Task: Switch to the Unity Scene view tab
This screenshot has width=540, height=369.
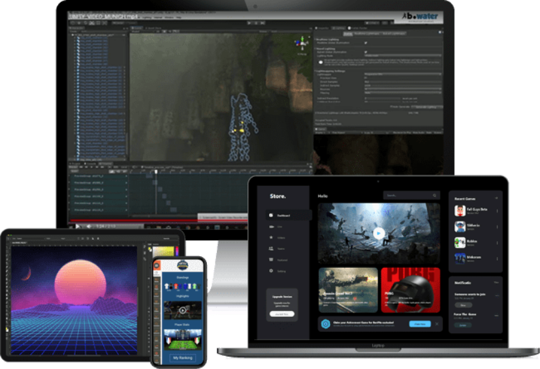Action: point(137,28)
